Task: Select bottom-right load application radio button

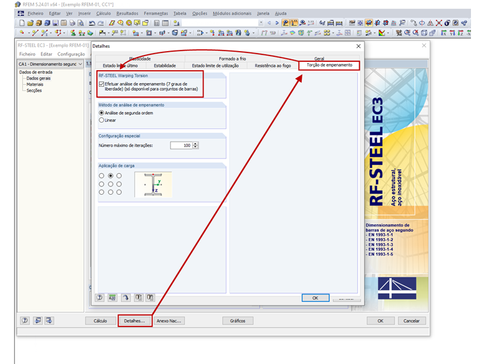Action: [119, 192]
